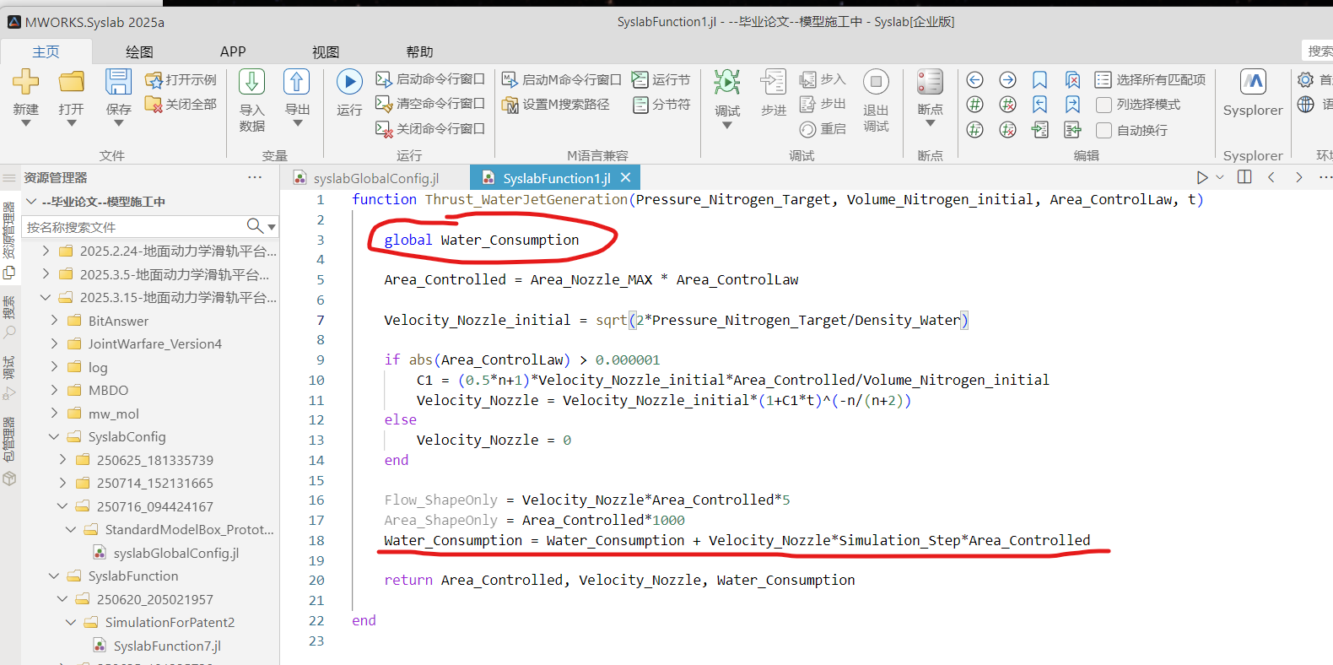Click the 运行节 run section button
This screenshot has height=665, width=1333.
coord(661,79)
